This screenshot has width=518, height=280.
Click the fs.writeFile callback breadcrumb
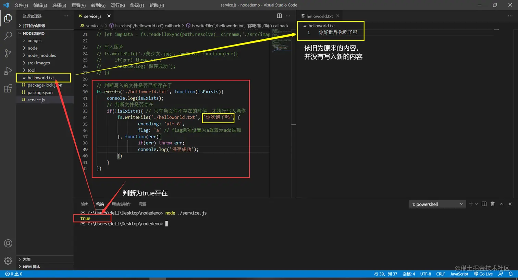click(x=237, y=26)
